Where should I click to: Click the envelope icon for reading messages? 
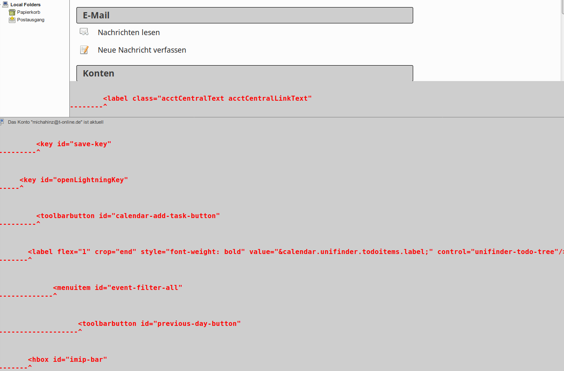pyautogui.click(x=84, y=32)
